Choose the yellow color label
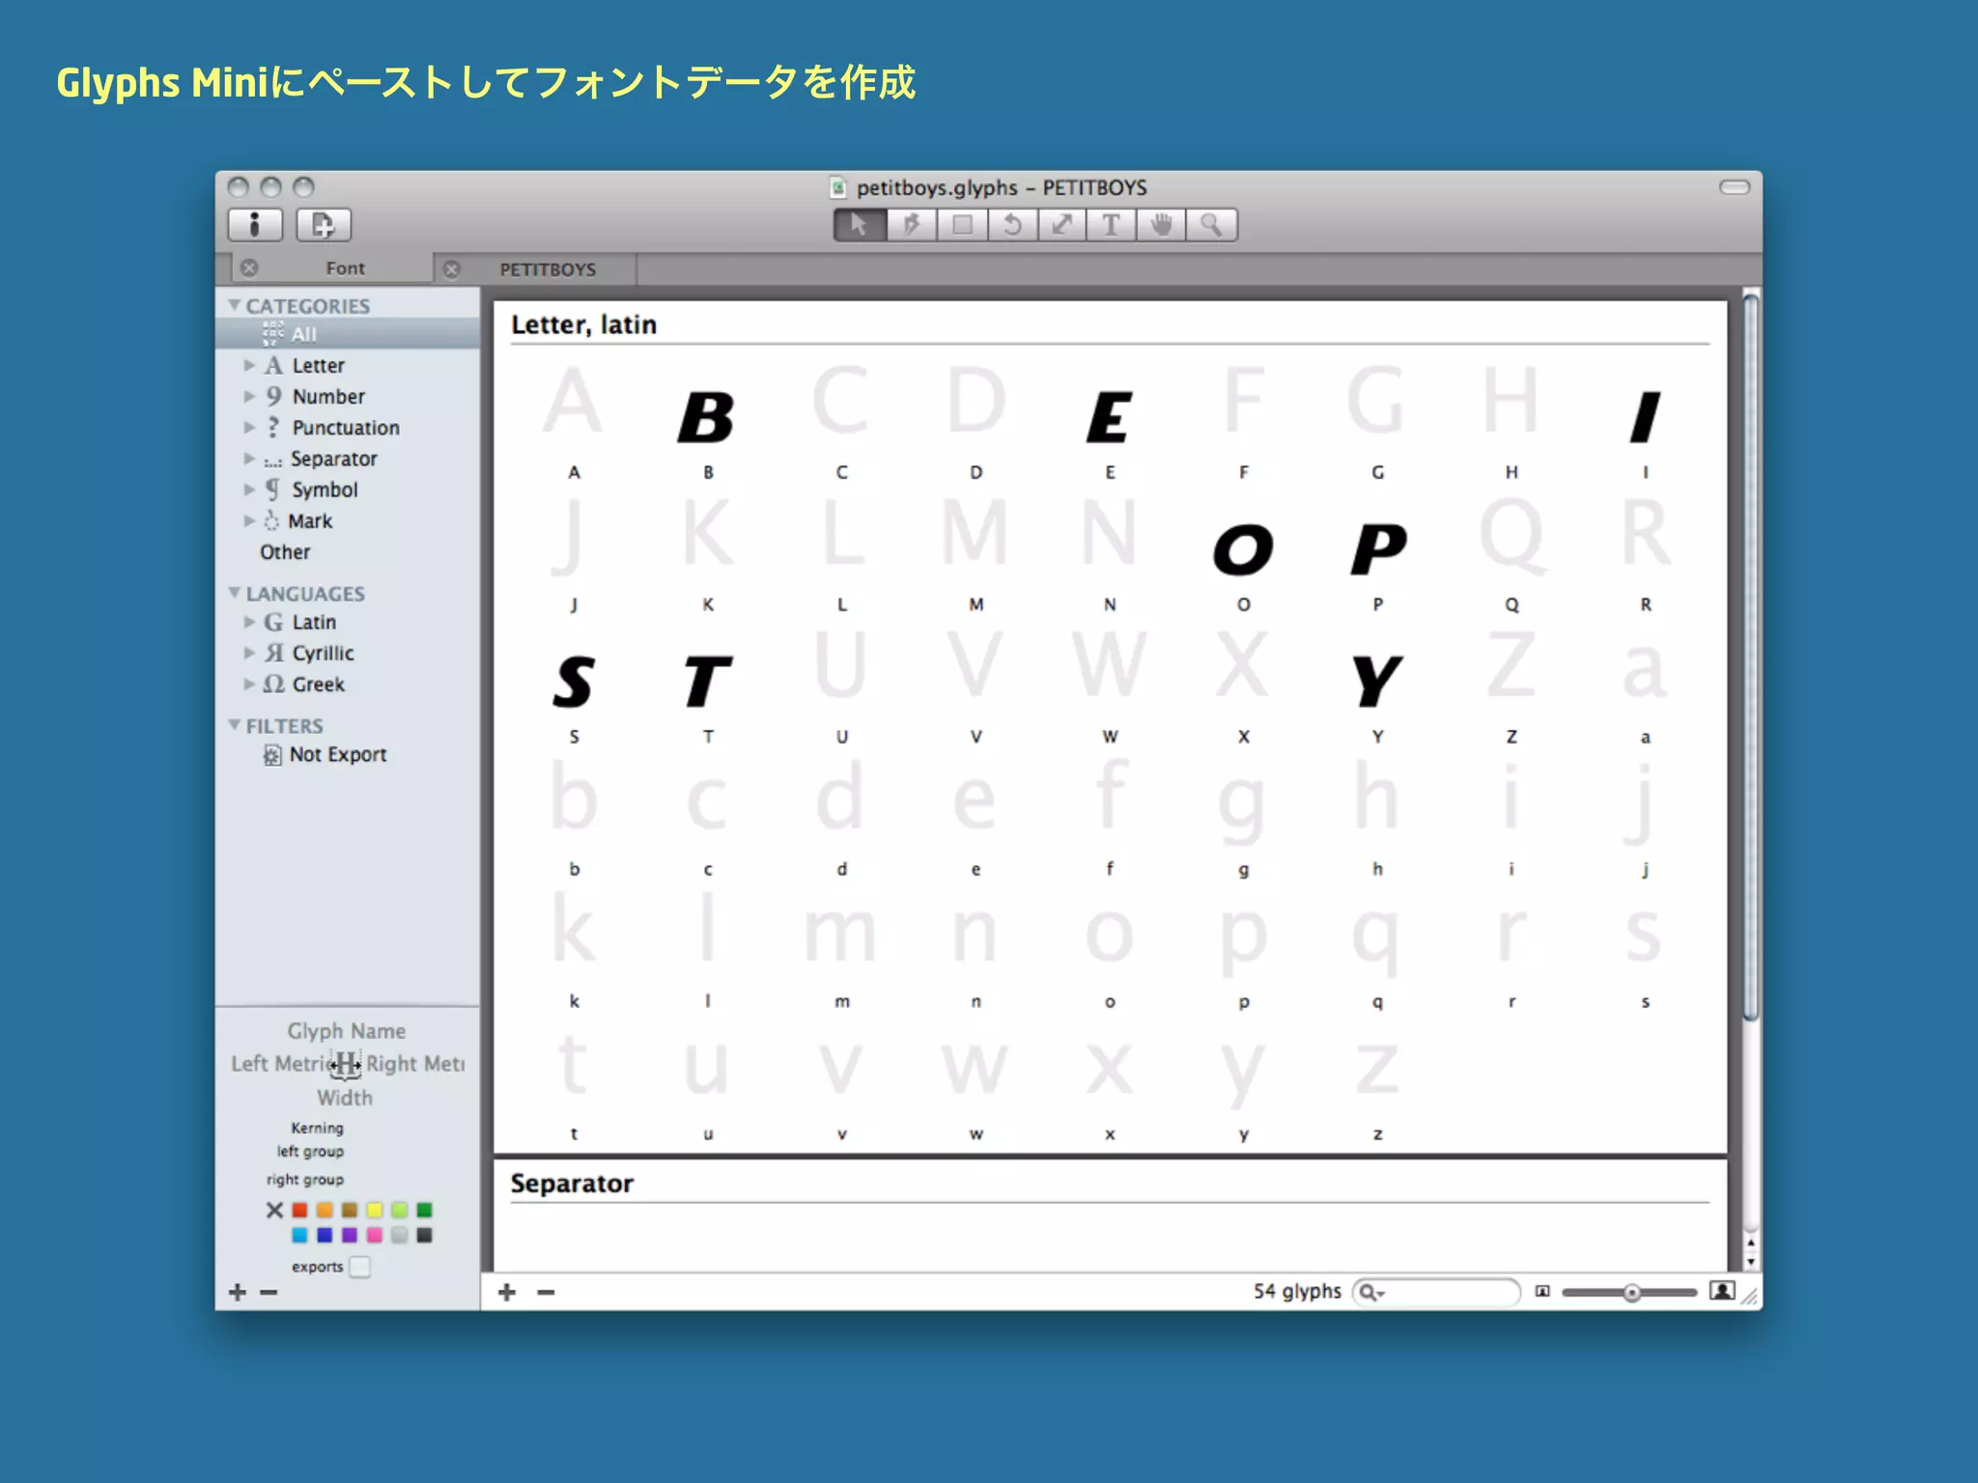The image size is (1978, 1483). (375, 1210)
